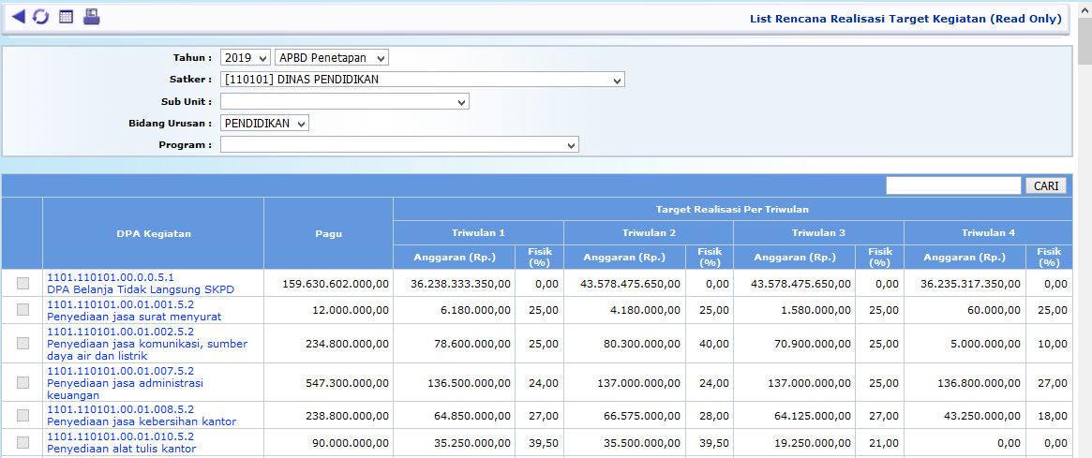This screenshot has height=458, width=1092.
Task: Expand the Program dropdown
Action: 399,144
